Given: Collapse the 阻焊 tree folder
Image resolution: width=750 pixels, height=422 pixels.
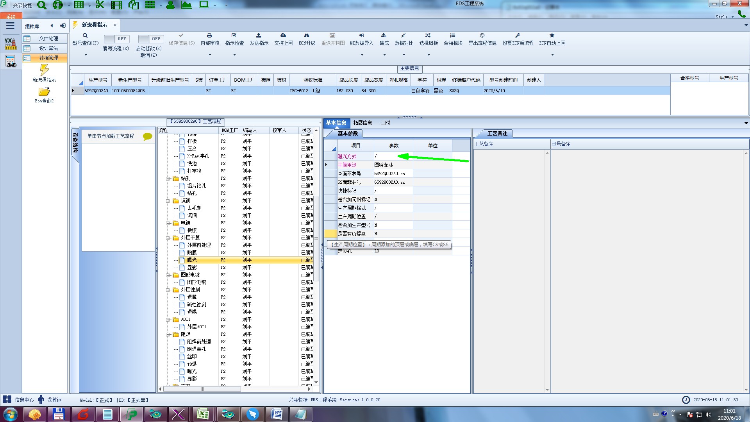Looking at the screenshot, I should click(168, 334).
